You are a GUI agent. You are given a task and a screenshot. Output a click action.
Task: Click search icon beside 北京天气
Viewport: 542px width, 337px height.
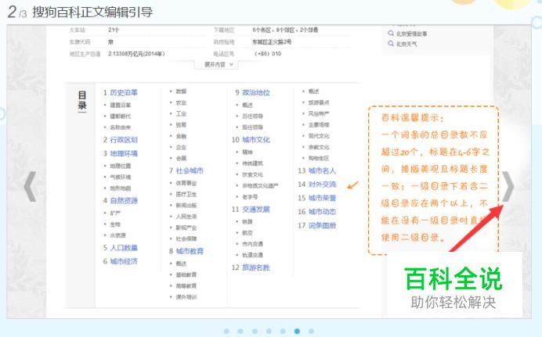tap(391, 44)
